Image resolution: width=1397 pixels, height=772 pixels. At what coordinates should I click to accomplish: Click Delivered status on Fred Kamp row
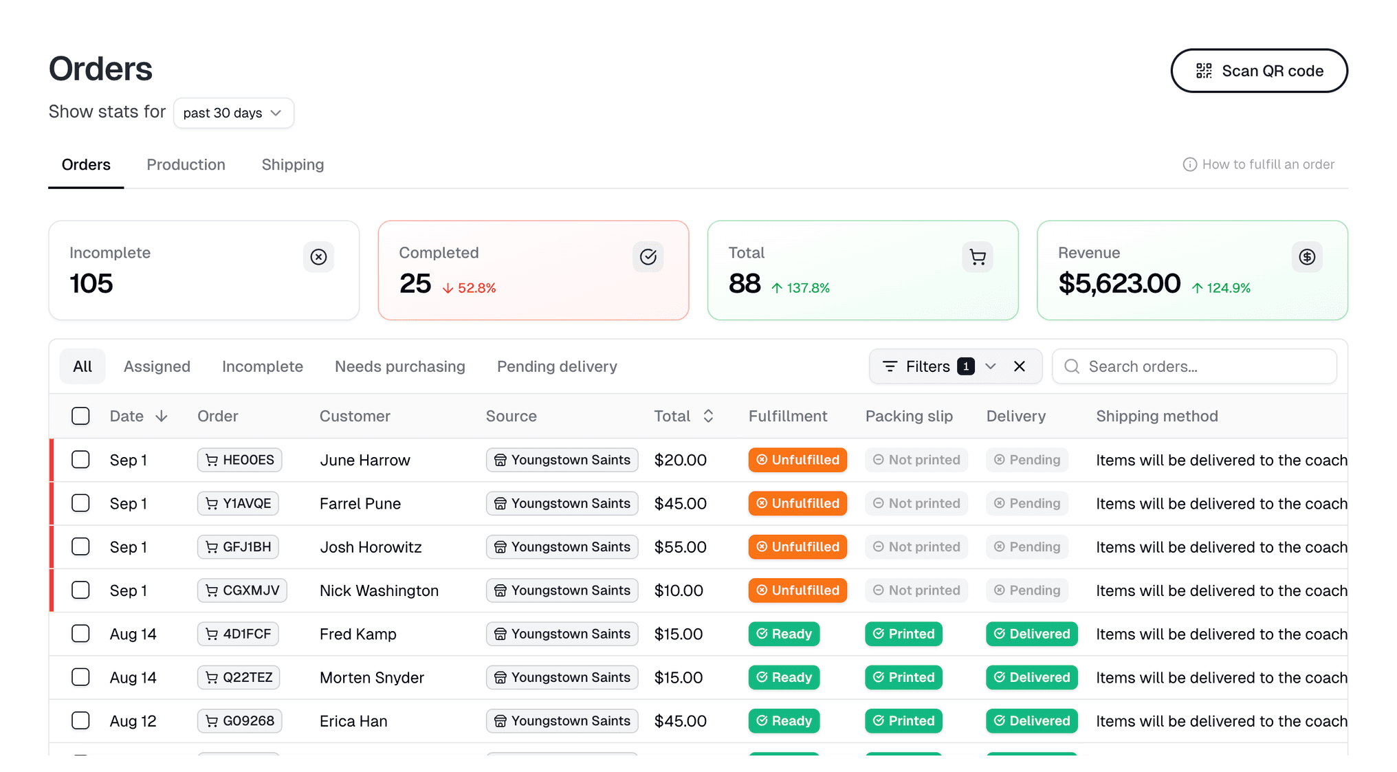(1031, 634)
